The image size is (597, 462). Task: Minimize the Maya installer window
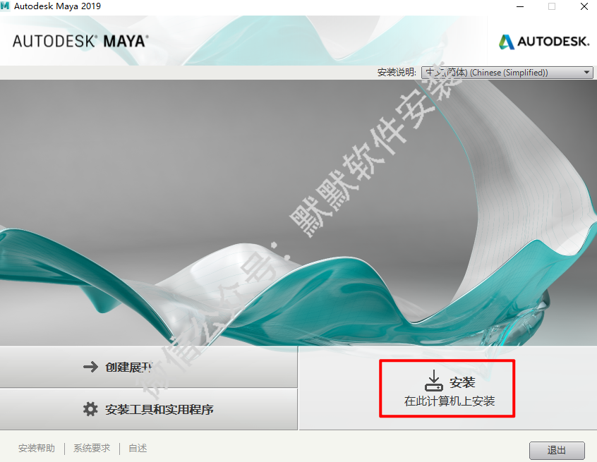520,6
